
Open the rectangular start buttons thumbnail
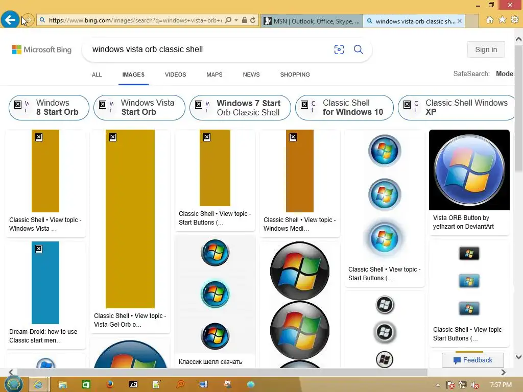[469, 281]
